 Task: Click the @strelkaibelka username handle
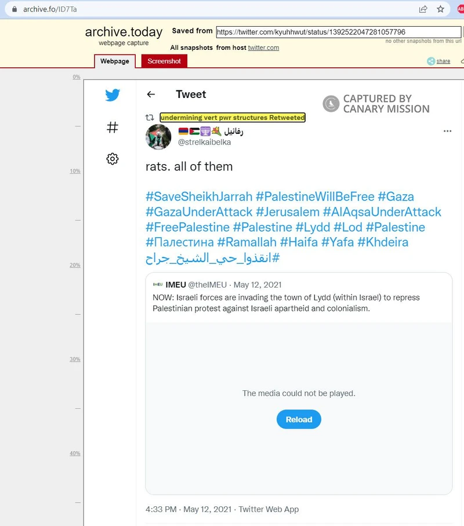(204, 142)
